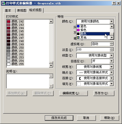Click the 编辑线宽(L)... button
The height and width of the screenshot is (124, 122).
[73, 93]
